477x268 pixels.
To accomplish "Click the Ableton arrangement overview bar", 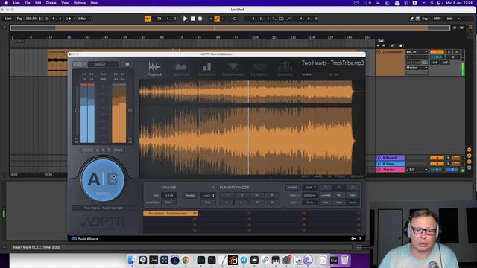I will (230, 28).
